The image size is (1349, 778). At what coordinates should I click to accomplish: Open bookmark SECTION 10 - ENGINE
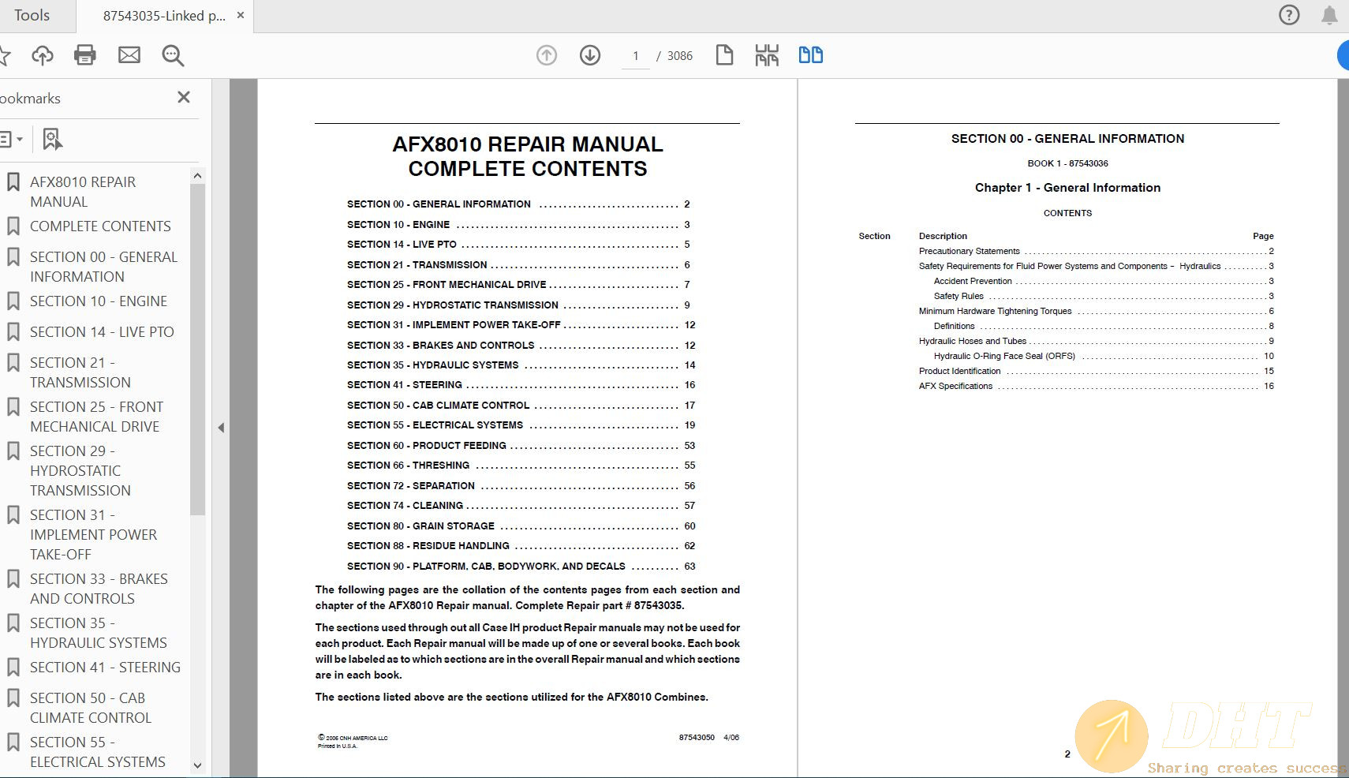coord(99,301)
